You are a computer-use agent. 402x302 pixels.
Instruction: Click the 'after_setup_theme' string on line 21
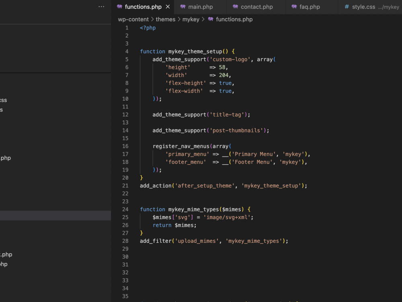[205, 186]
